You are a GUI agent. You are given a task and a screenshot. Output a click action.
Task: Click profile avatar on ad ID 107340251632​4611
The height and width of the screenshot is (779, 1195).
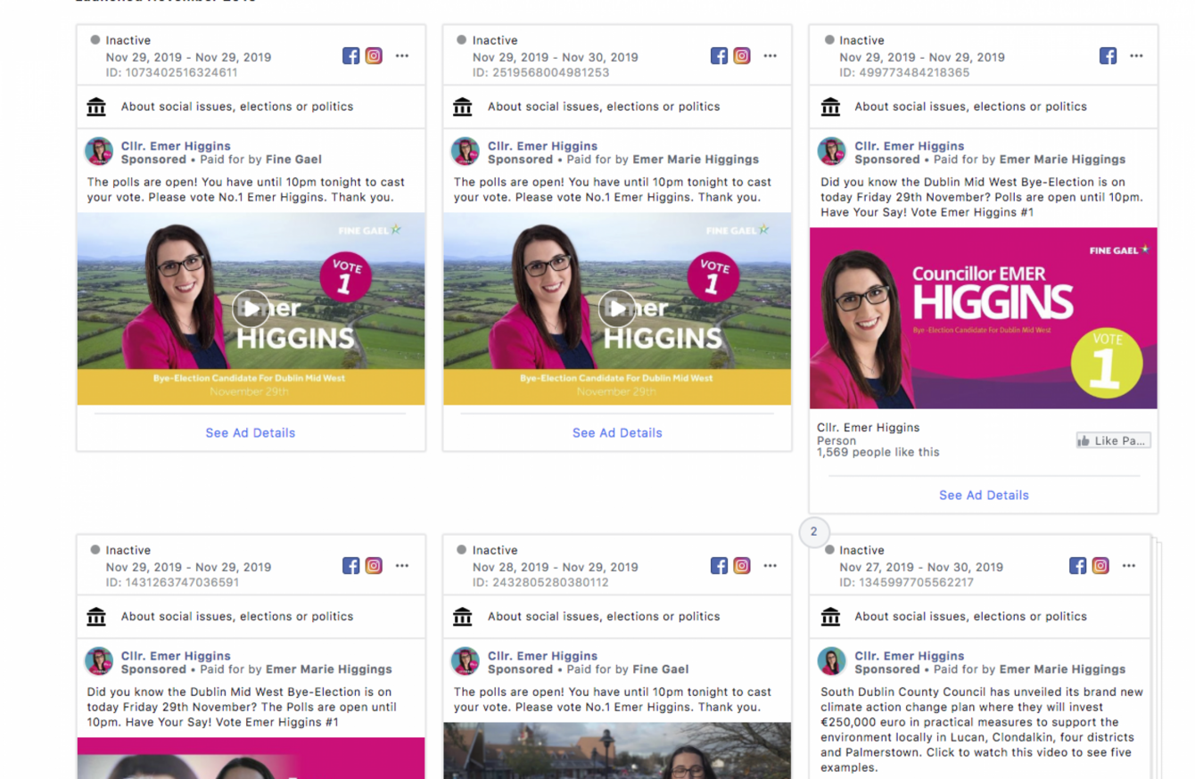pyautogui.click(x=99, y=152)
